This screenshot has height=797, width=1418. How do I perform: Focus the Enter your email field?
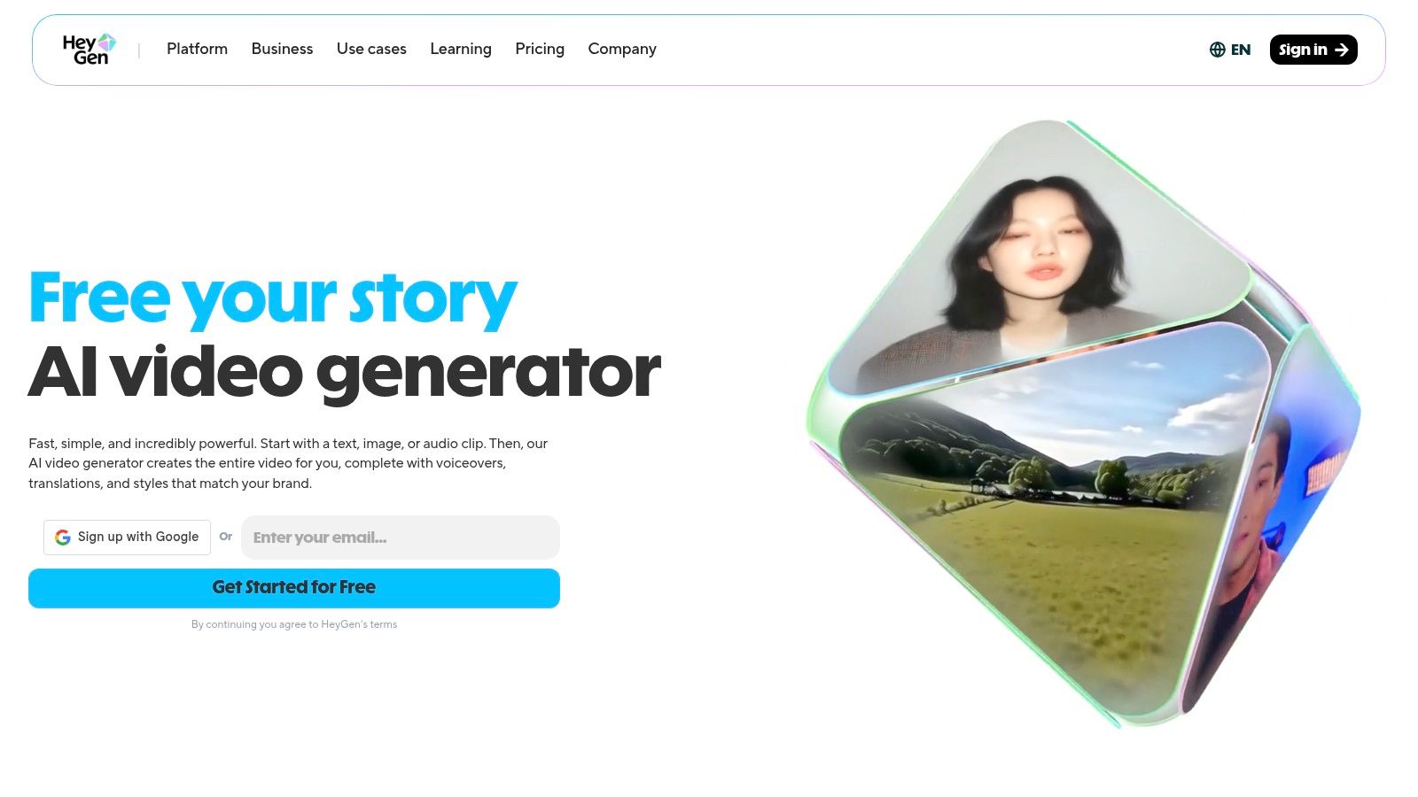[x=401, y=538]
